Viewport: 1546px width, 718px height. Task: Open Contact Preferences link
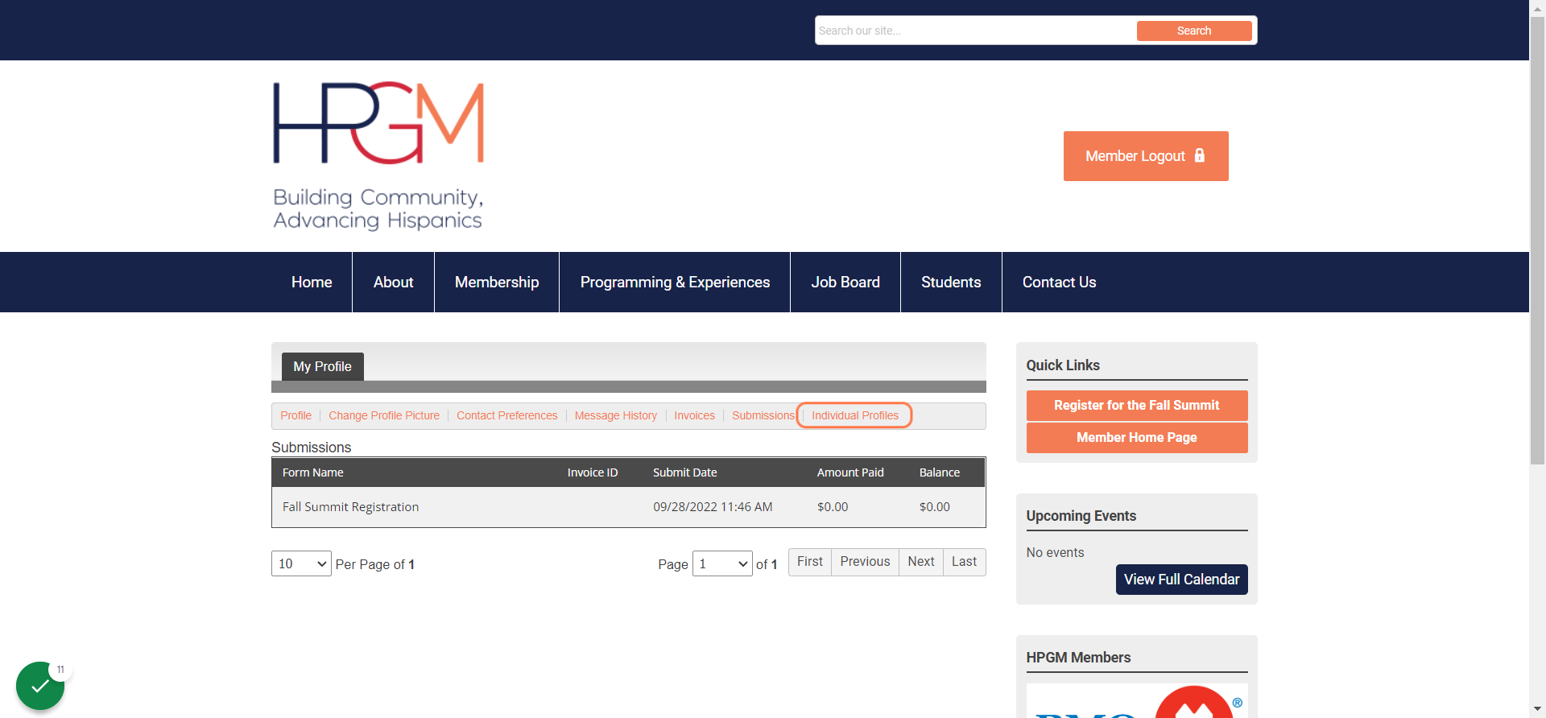(506, 415)
